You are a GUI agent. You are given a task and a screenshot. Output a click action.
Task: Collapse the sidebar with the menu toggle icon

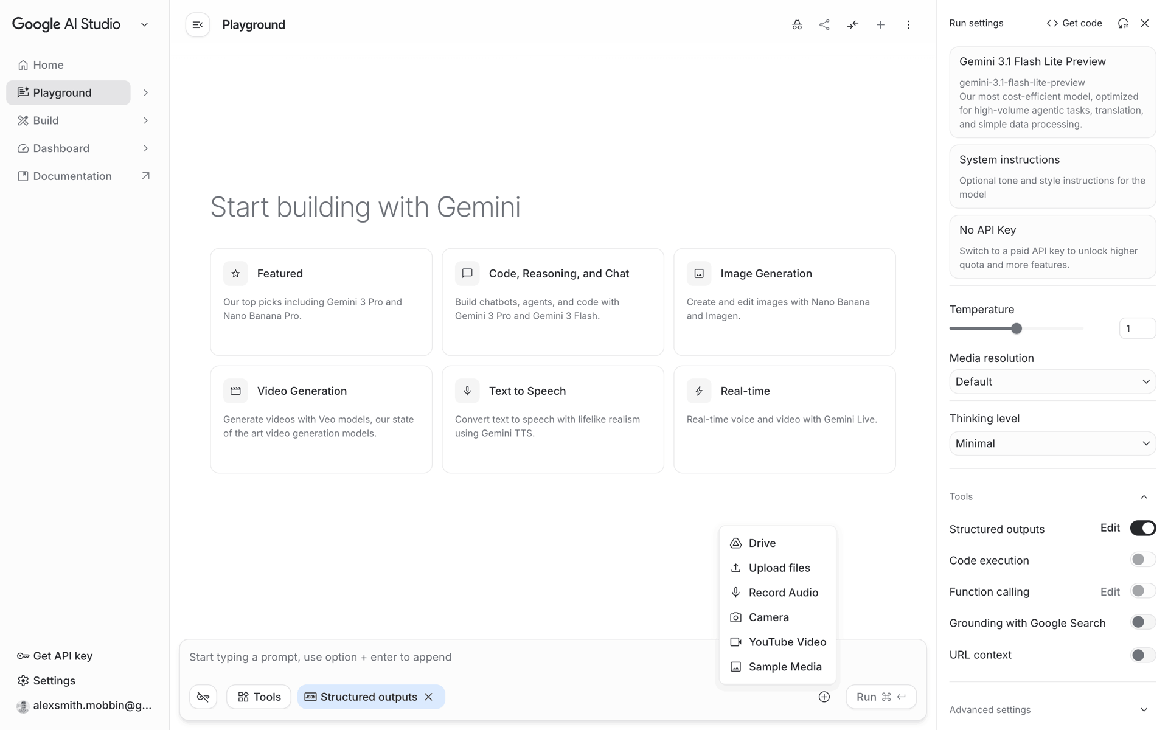[x=198, y=25]
